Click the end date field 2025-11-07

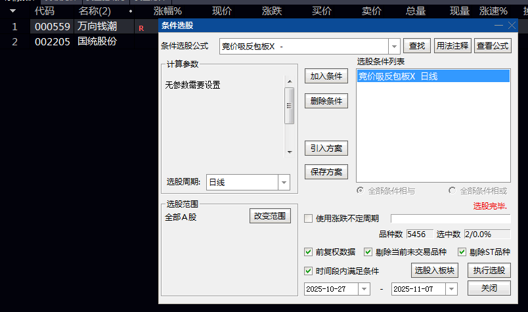[418, 289]
